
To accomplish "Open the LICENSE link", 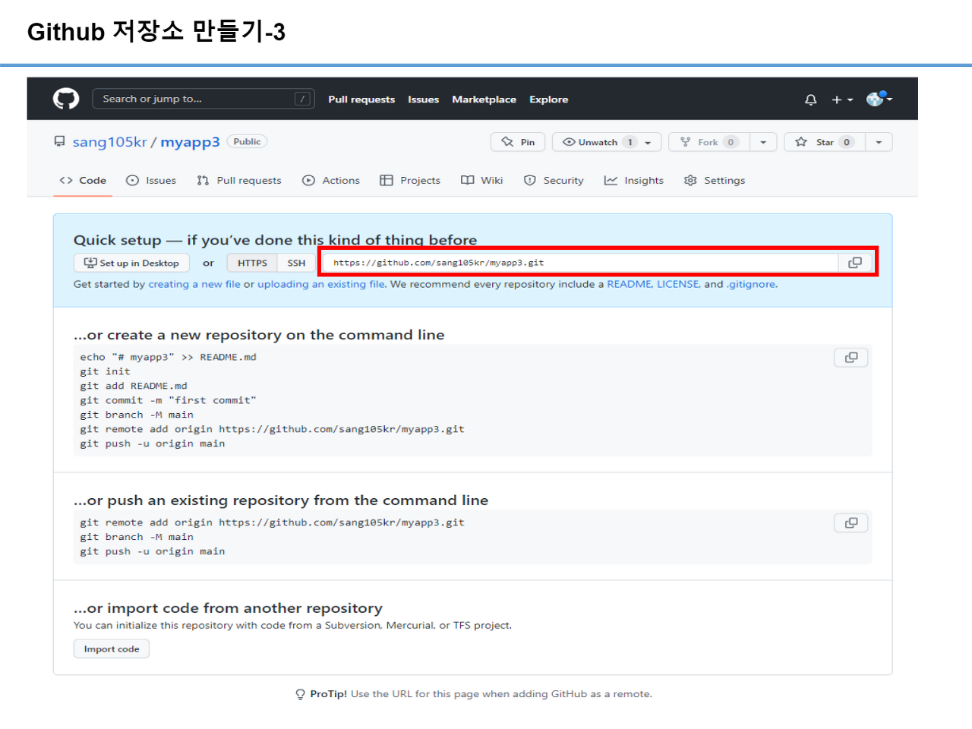I will click(677, 284).
